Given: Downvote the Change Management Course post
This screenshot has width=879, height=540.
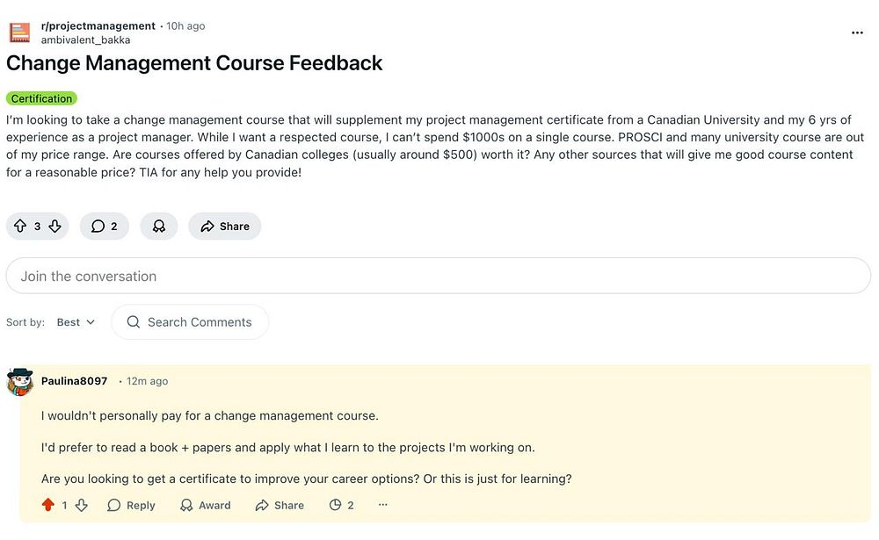Looking at the screenshot, I should coord(54,227).
